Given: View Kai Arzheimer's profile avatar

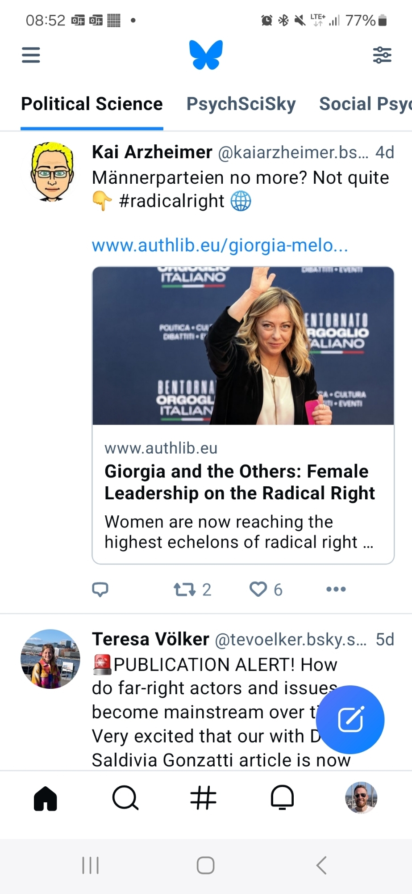Looking at the screenshot, I should [52, 172].
